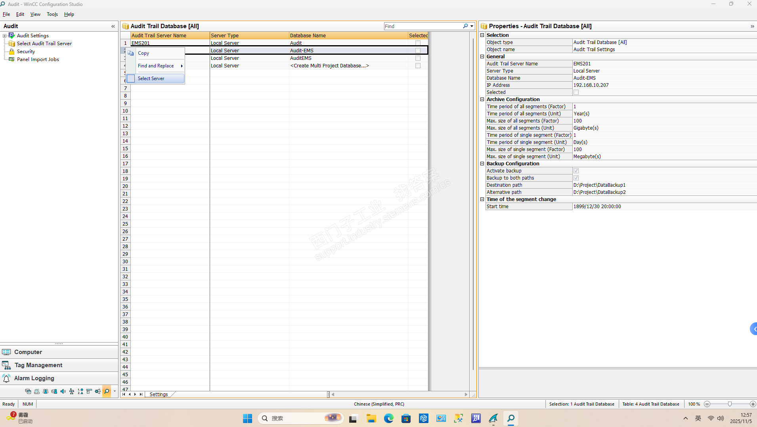Open the User Archive database icon
757x427 pixels.
click(x=54, y=391)
